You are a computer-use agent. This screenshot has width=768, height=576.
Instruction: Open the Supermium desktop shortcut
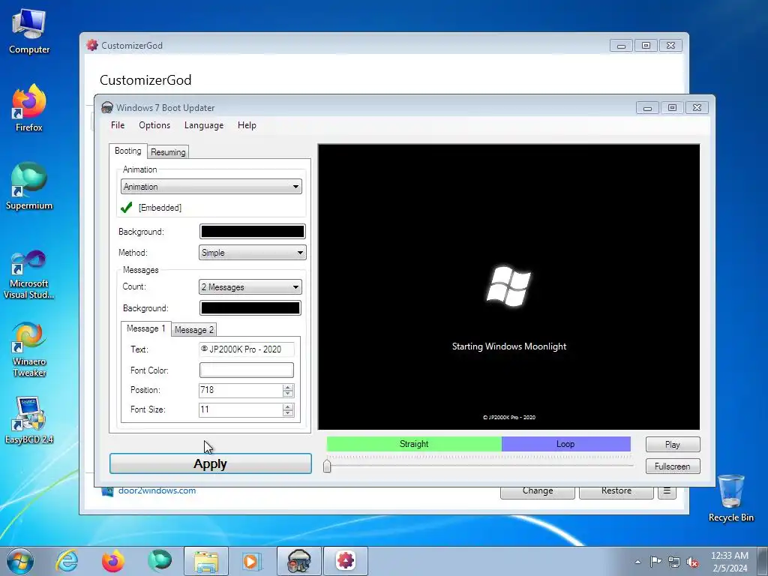(x=29, y=186)
